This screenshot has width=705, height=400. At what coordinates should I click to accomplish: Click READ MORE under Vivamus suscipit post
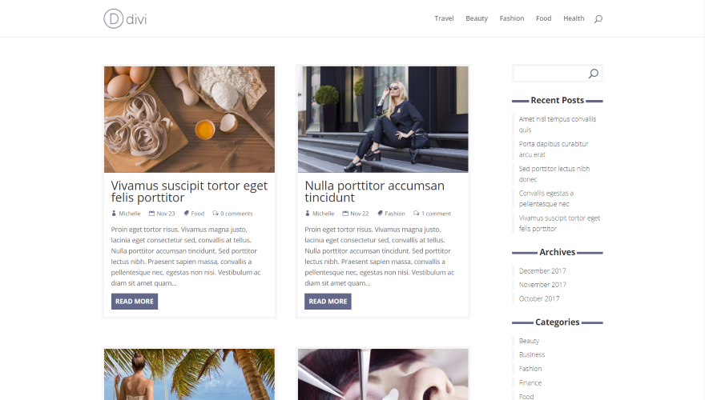click(135, 302)
